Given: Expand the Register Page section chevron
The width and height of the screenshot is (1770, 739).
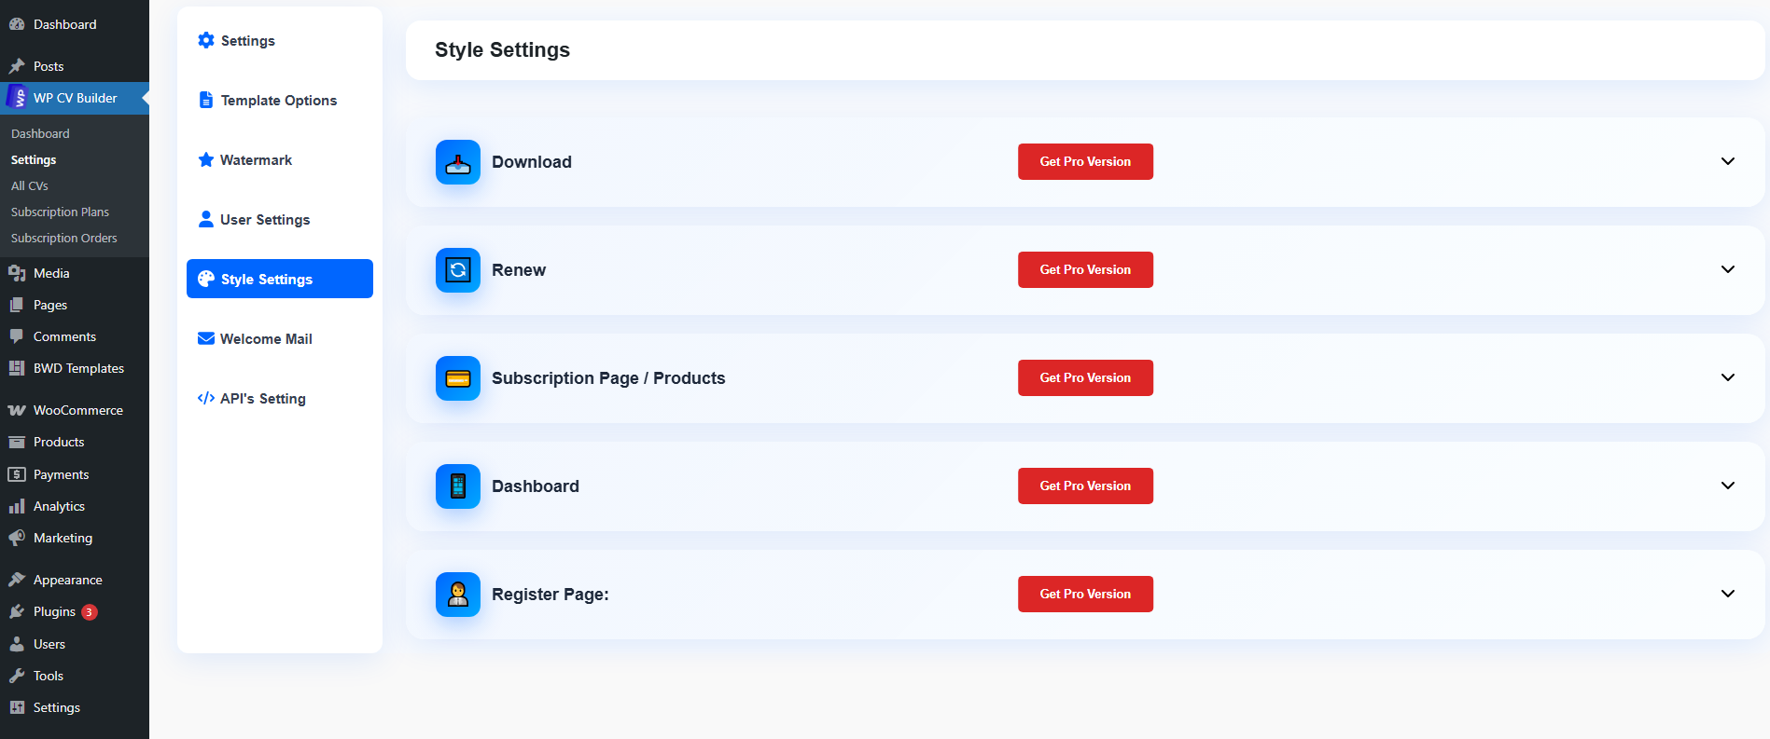Looking at the screenshot, I should click(1728, 594).
